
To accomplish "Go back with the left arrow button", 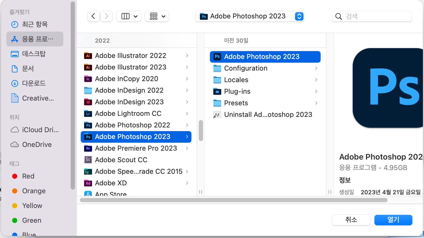I will (x=93, y=16).
